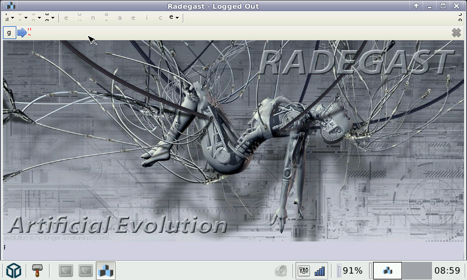This screenshot has width=467, height=280.
Task: Click the paint roller icon in the taskbar
Action: tap(37, 271)
